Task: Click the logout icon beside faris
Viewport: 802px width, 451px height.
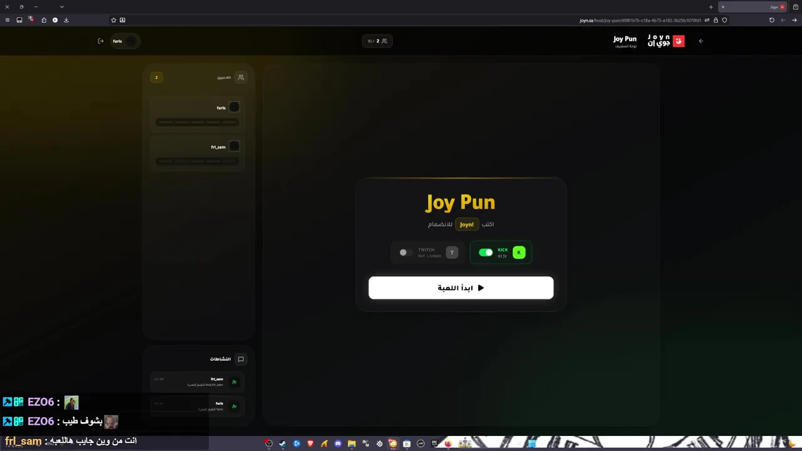Action: coord(100,41)
